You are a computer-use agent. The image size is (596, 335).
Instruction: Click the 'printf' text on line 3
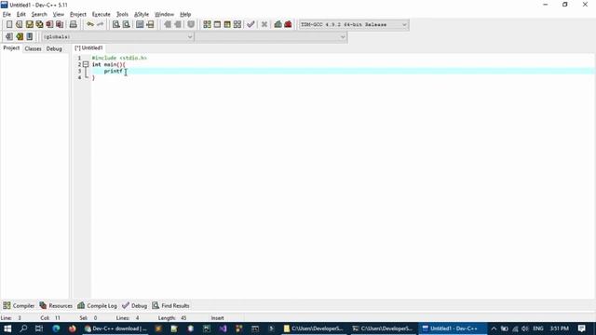pos(113,71)
